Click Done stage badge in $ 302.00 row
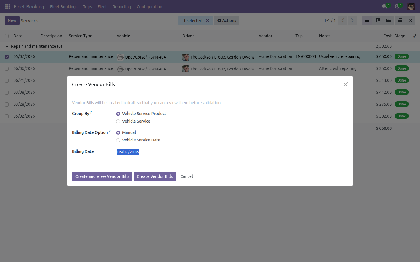This screenshot has width=420, height=262. (402, 116)
